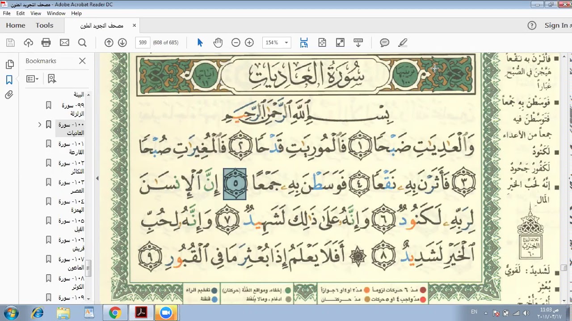Click the bookmarks scrollbar thumb
Image resolution: width=572 pixels, height=321 pixels.
pos(88,269)
